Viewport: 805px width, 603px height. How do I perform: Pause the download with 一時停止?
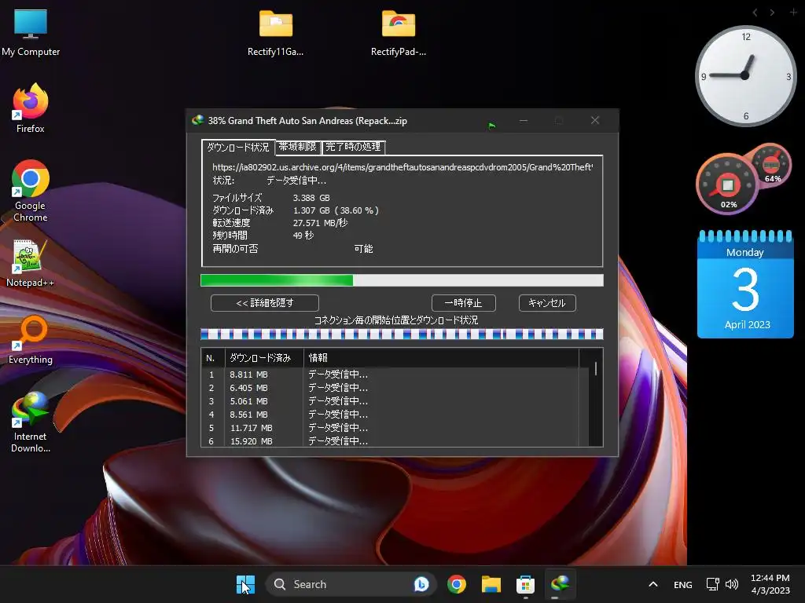coord(463,303)
